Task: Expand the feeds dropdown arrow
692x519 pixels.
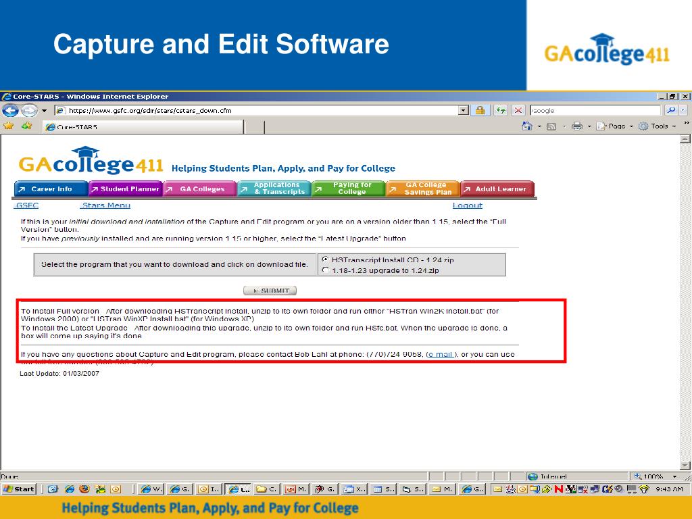Action: coord(564,126)
